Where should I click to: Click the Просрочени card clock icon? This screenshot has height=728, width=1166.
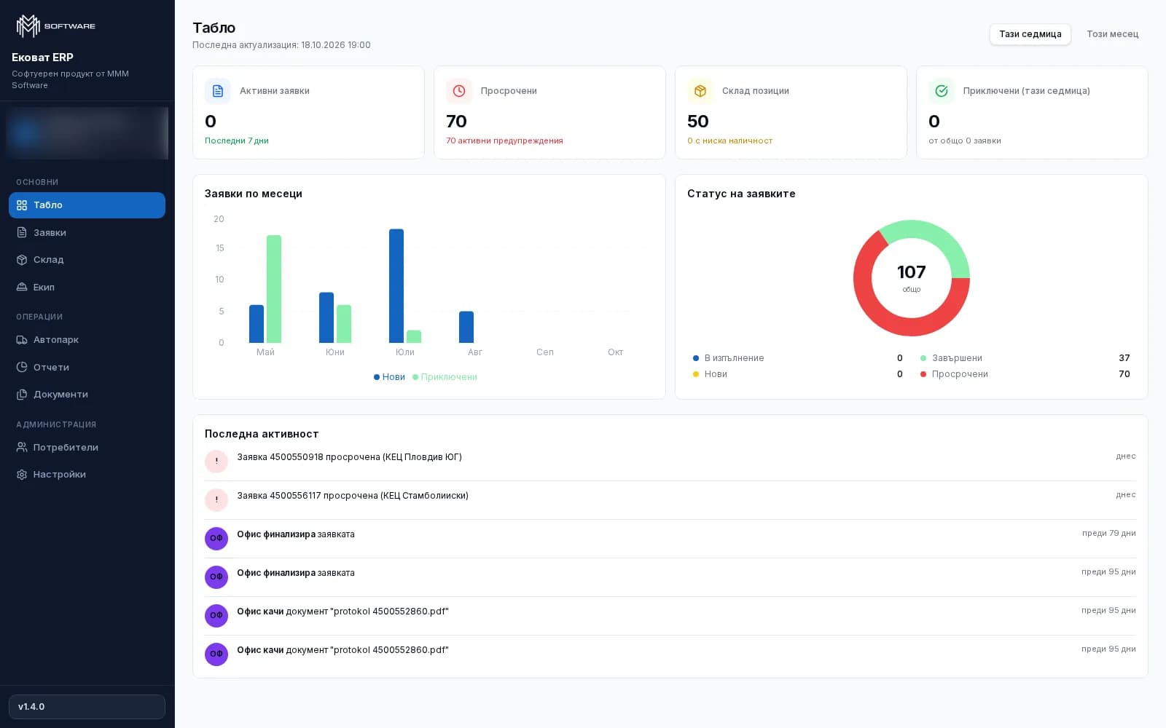(x=459, y=91)
